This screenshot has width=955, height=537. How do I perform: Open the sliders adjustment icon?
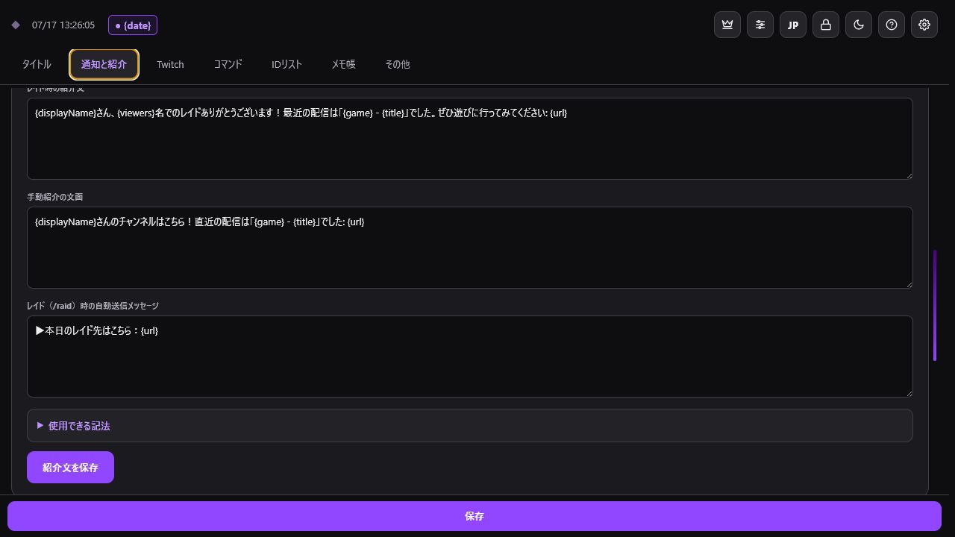(x=760, y=25)
